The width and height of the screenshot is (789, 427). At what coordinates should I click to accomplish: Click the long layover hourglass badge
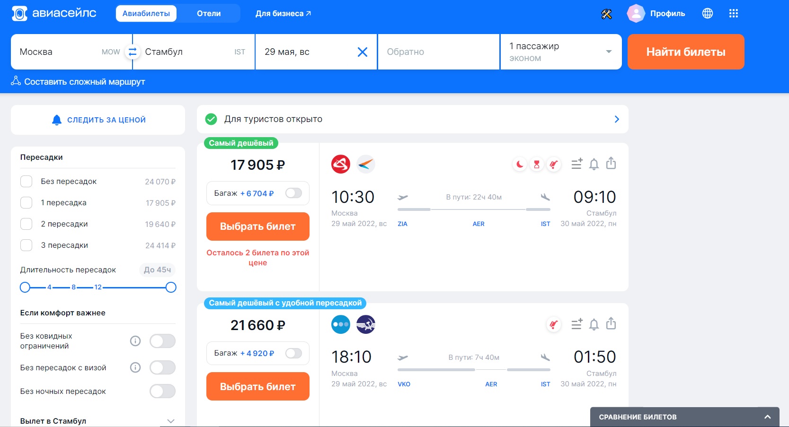click(537, 164)
